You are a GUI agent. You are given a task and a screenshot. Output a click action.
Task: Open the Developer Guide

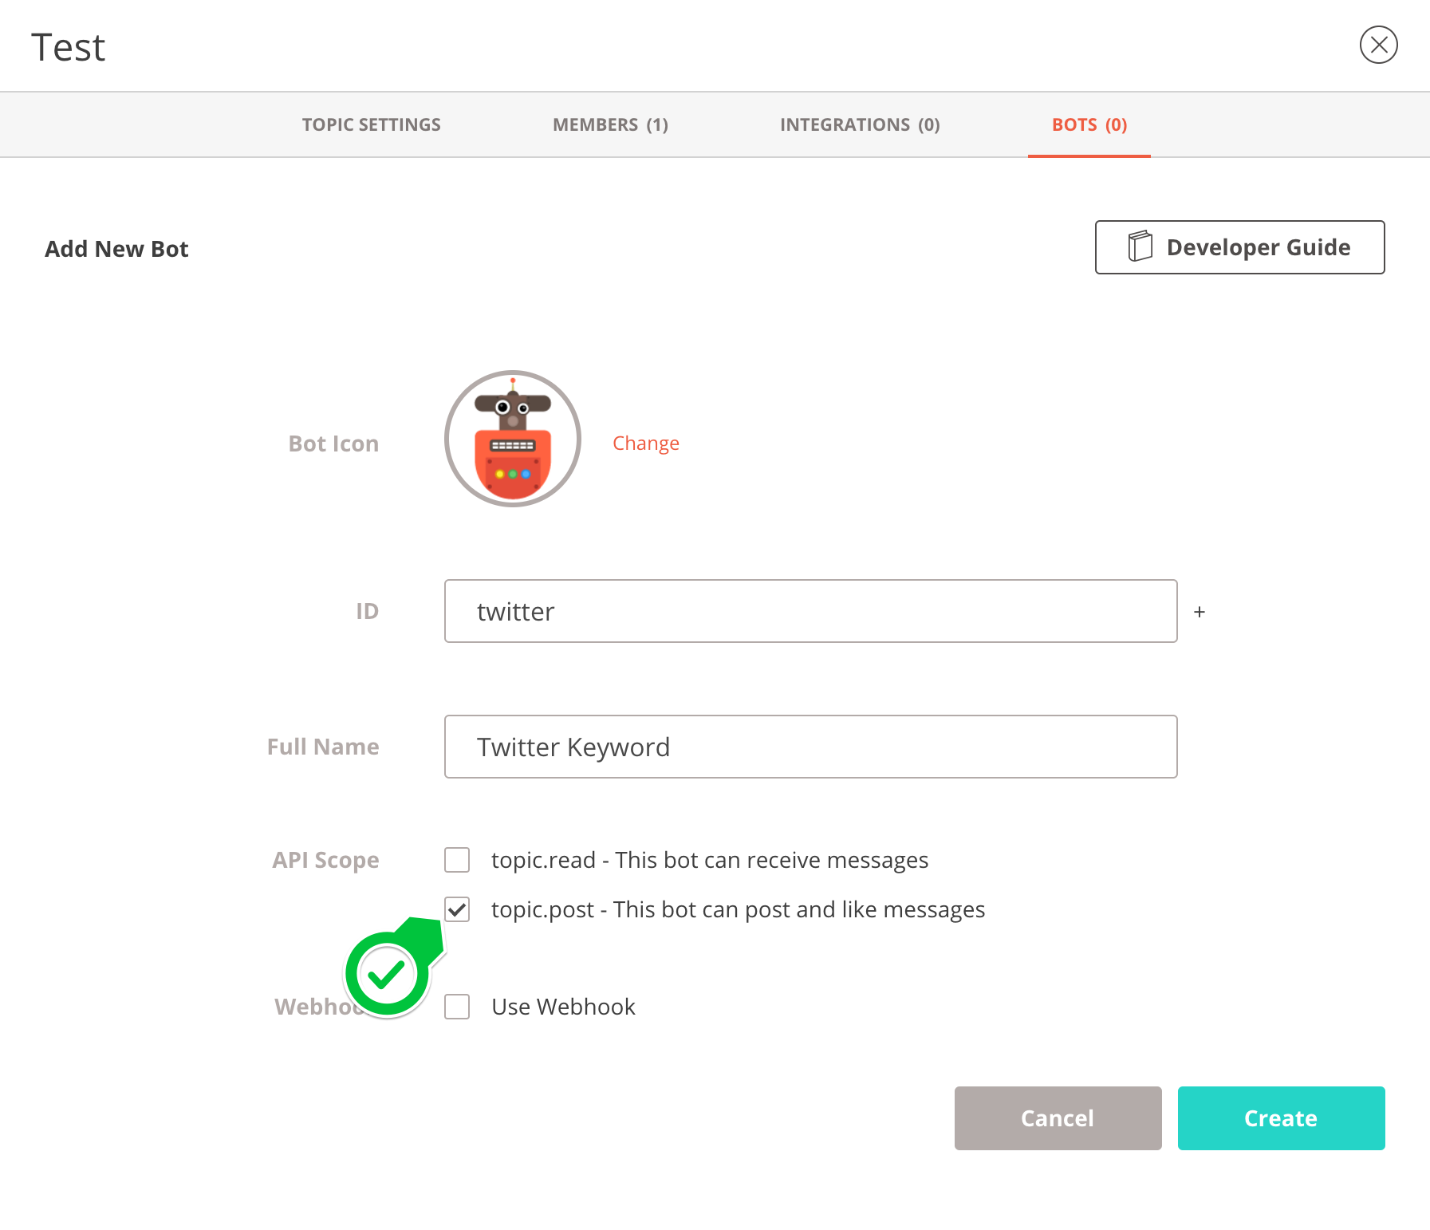click(1239, 247)
